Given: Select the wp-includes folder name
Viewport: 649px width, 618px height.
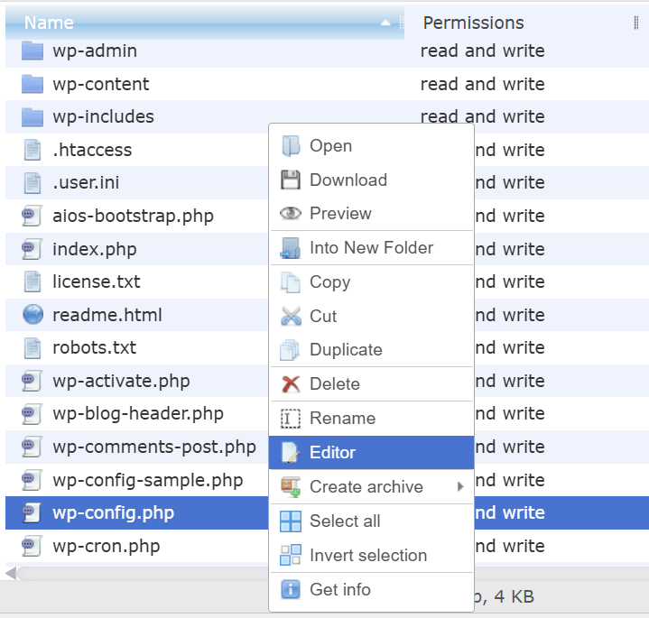Looking at the screenshot, I should tap(103, 116).
